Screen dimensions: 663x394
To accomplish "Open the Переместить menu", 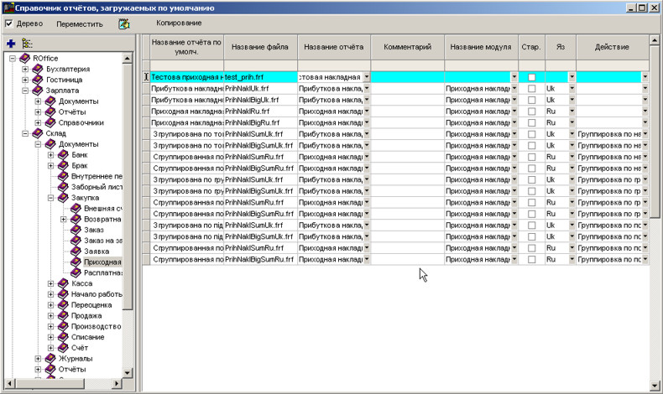I will click(80, 23).
